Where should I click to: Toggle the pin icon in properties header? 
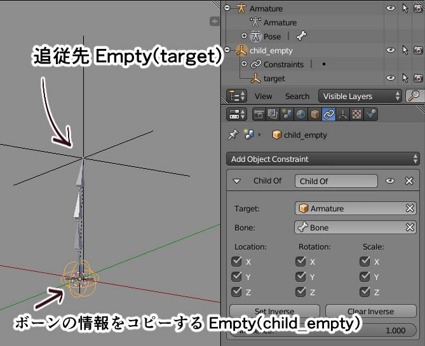point(233,135)
